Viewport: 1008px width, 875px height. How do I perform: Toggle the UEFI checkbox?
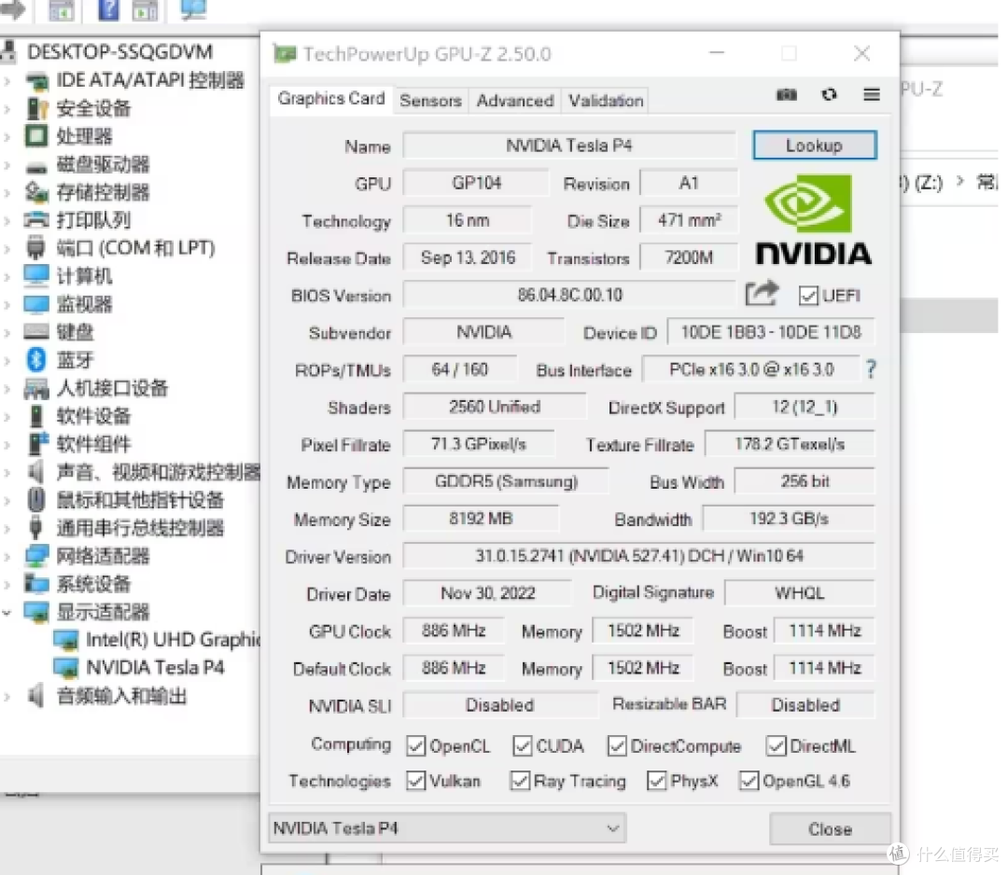[808, 296]
